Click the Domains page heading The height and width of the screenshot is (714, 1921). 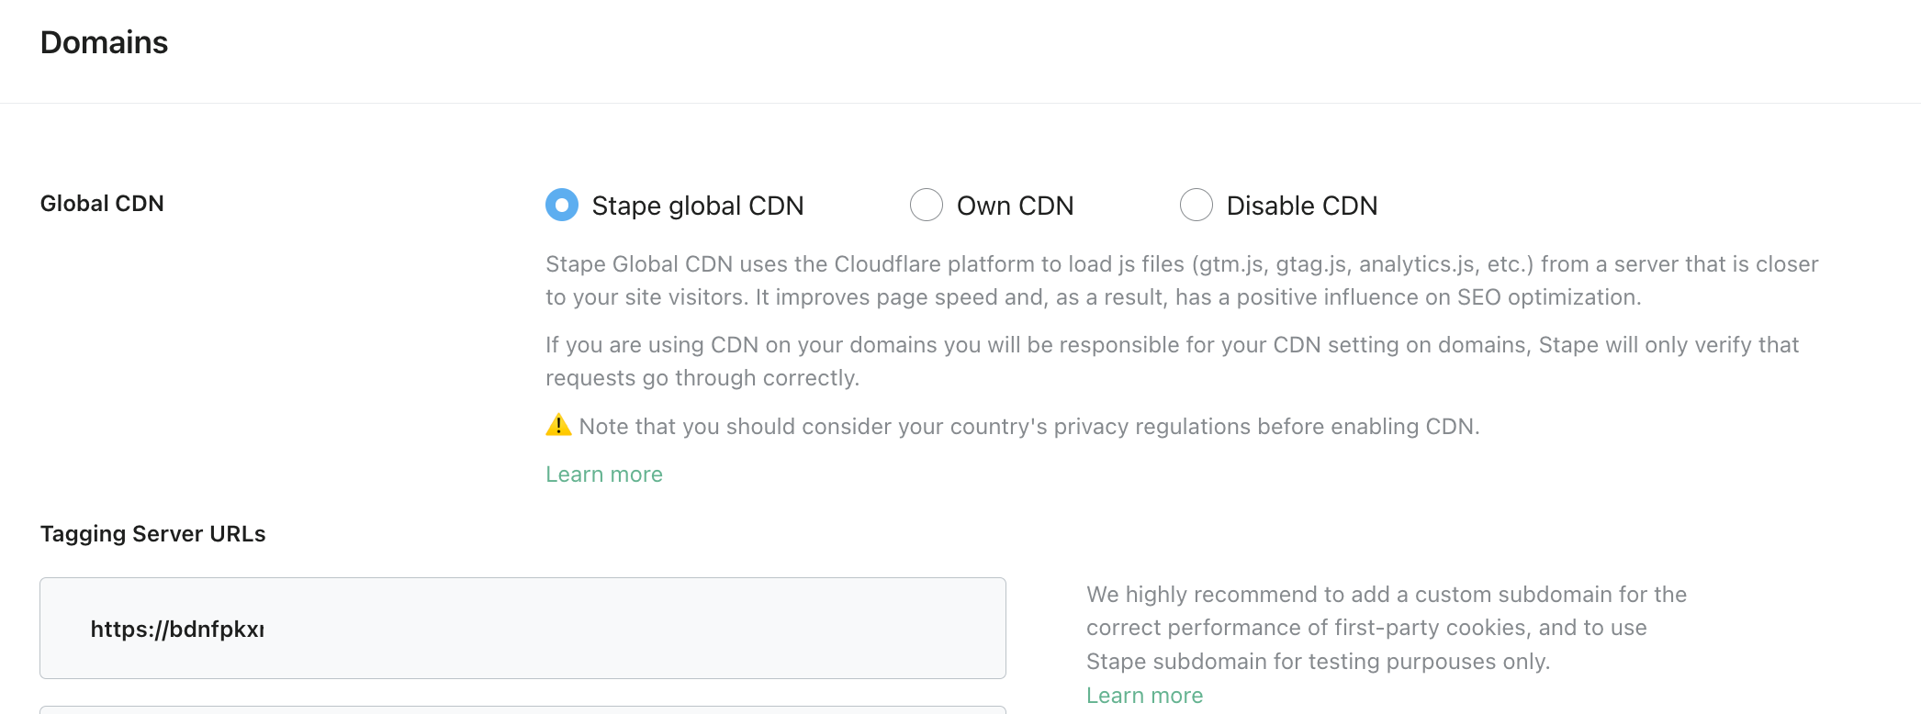point(103,42)
